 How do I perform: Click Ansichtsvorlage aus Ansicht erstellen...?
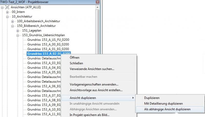(x=96, y=90)
